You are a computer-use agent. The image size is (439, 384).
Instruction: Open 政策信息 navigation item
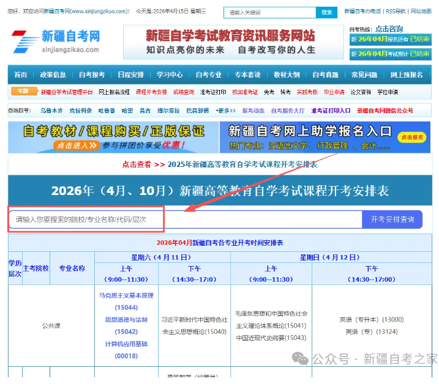point(53,75)
